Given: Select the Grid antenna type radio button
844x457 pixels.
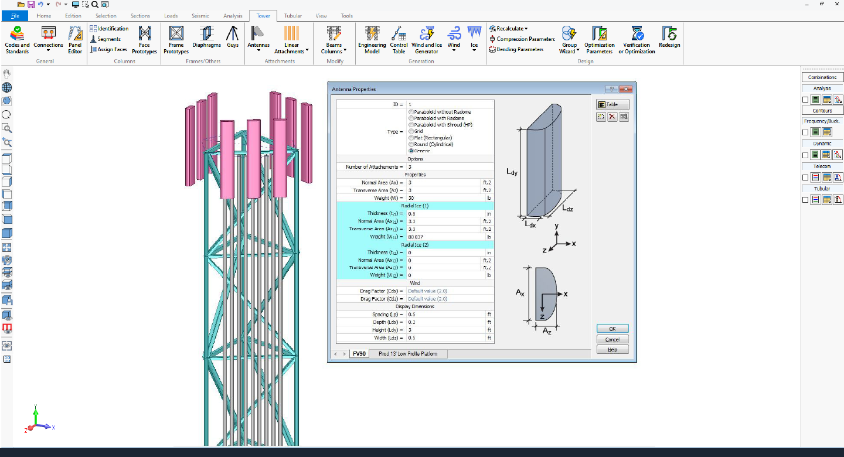Looking at the screenshot, I should [411, 131].
